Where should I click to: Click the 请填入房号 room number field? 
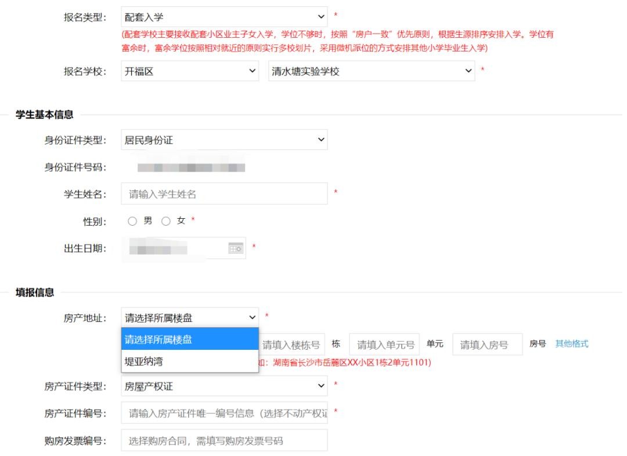[487, 345]
